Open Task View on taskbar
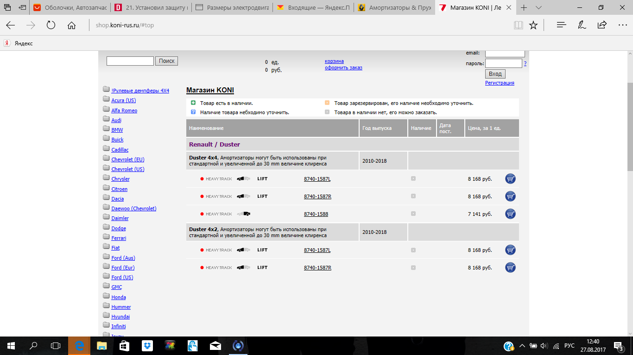 pos(56,346)
